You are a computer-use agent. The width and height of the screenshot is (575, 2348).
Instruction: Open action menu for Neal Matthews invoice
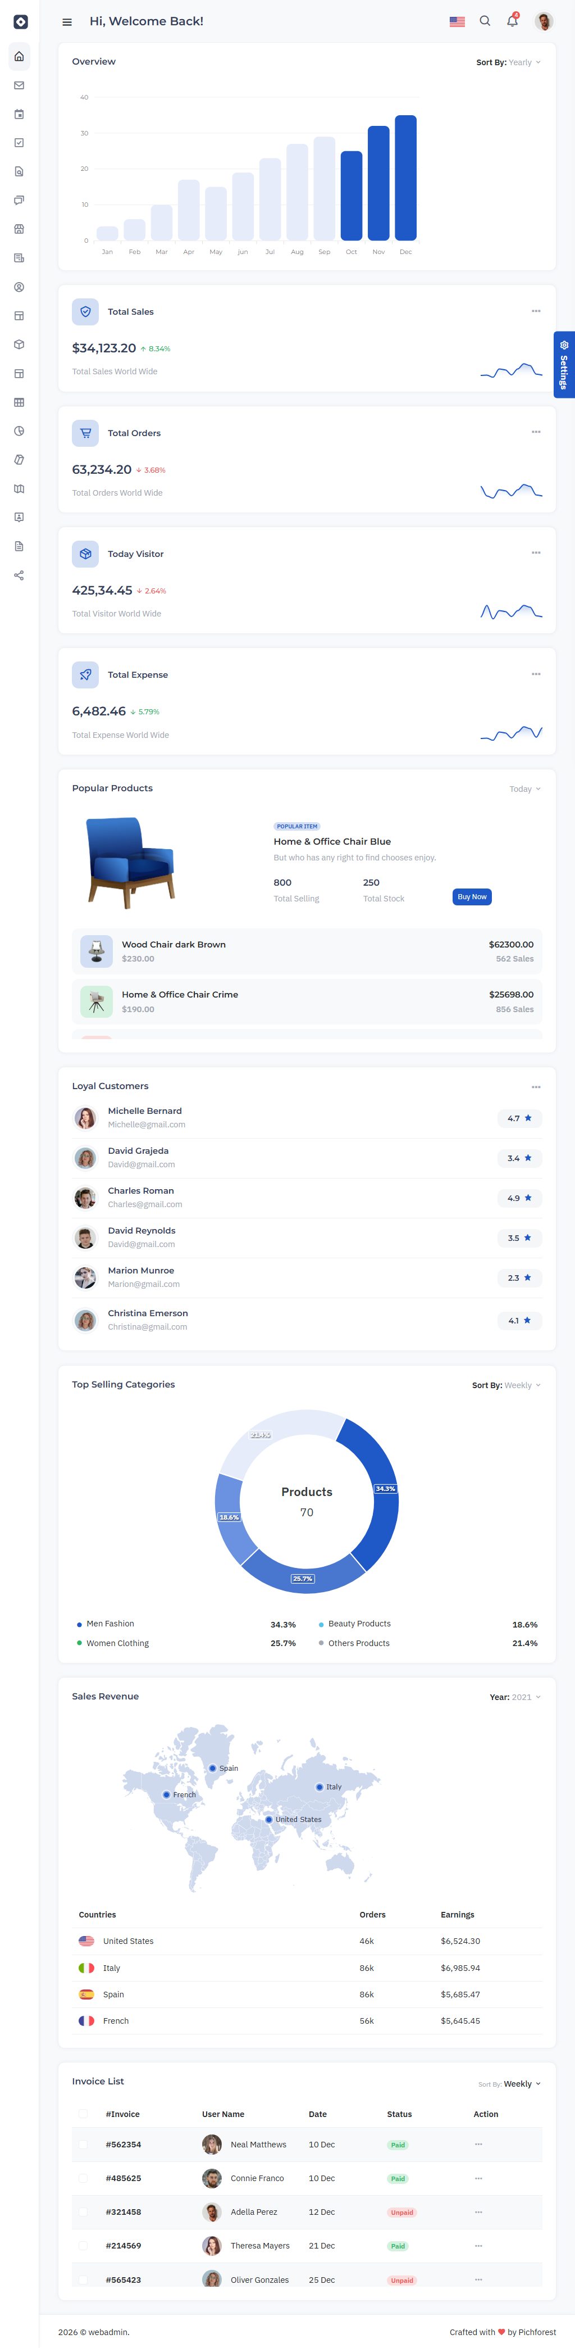pos(478,2145)
